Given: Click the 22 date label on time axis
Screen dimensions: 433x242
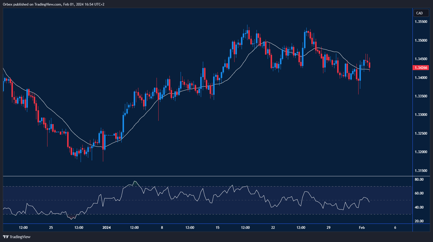Looking at the screenshot, I should pyautogui.click(x=273, y=228).
